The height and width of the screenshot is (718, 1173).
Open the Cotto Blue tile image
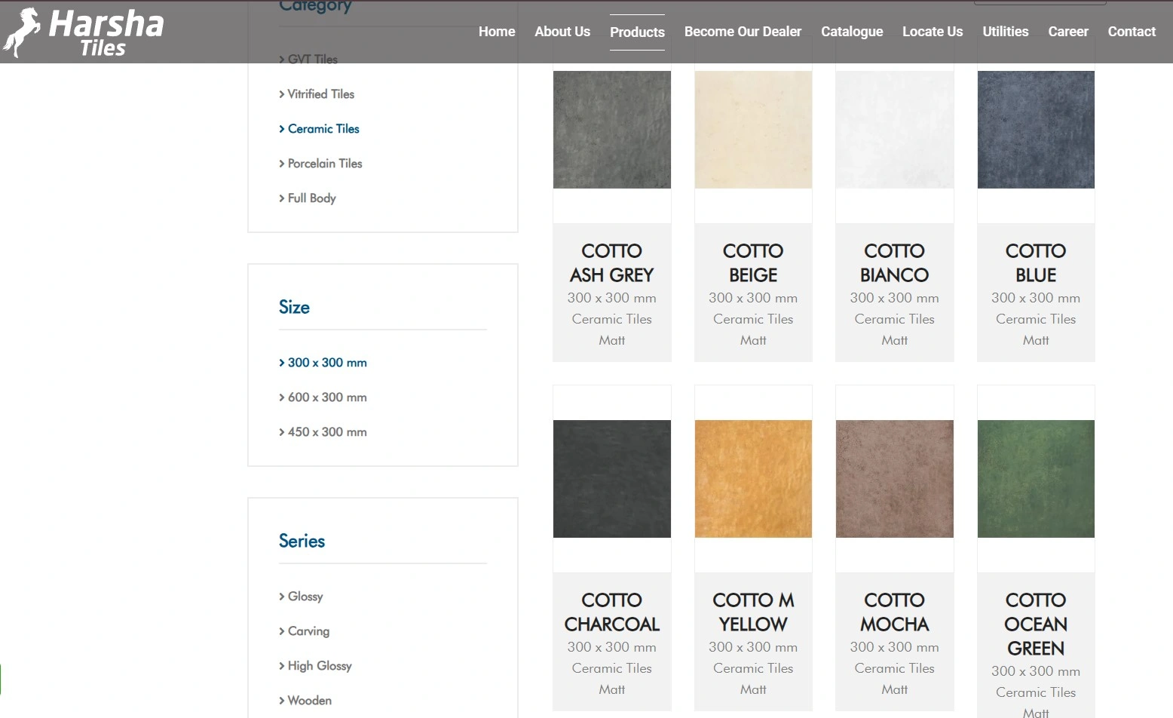click(x=1036, y=130)
